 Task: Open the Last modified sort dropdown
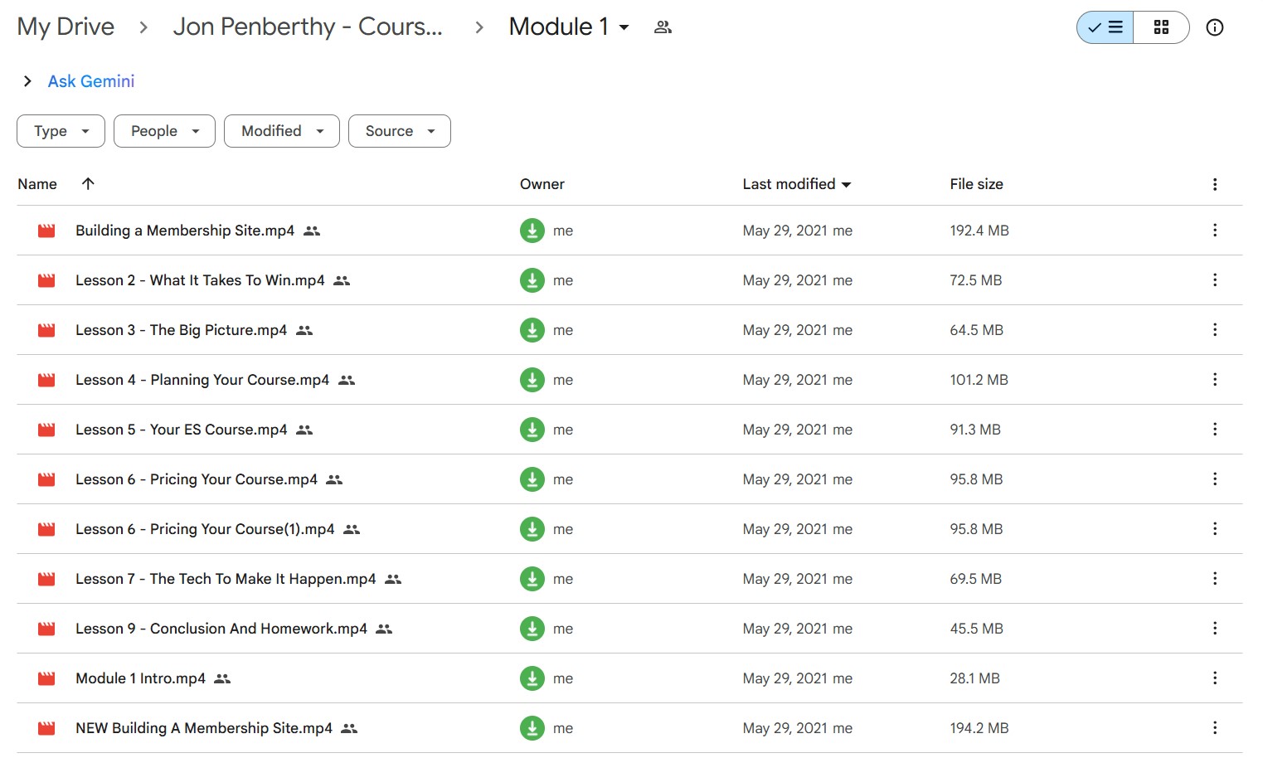(796, 184)
